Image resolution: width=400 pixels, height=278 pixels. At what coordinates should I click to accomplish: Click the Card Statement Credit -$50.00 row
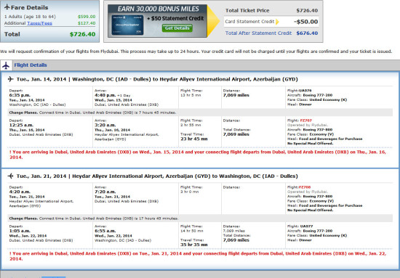272,22
